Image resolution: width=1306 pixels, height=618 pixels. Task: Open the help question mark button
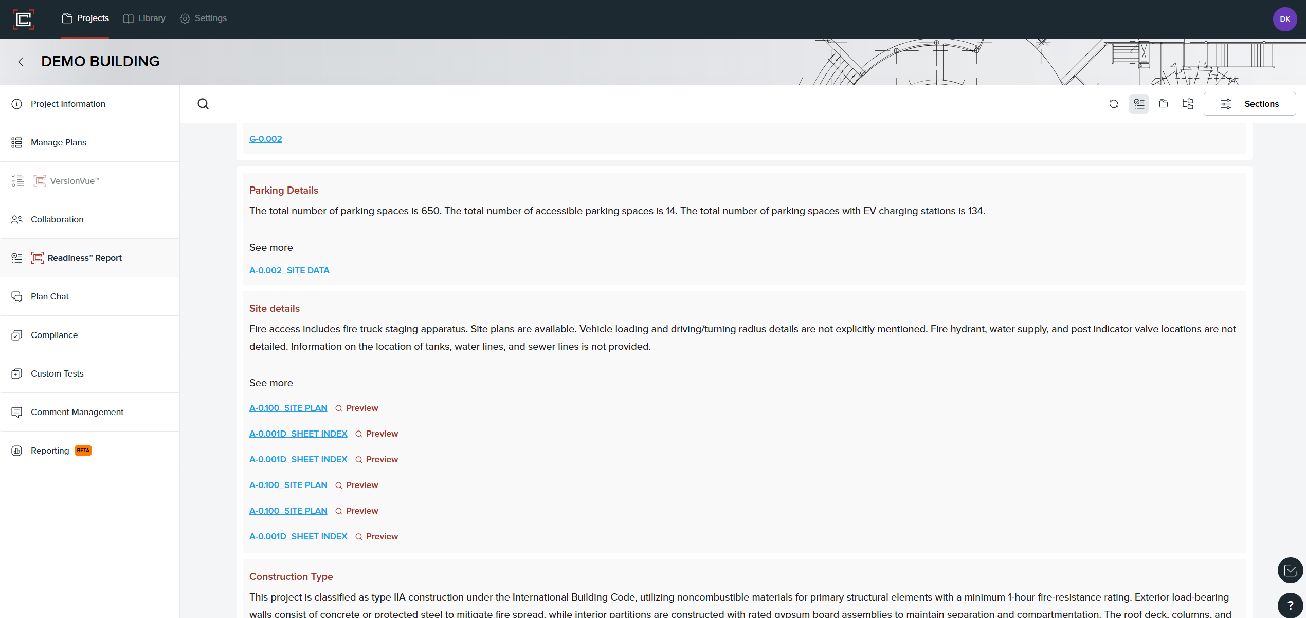coord(1290,605)
